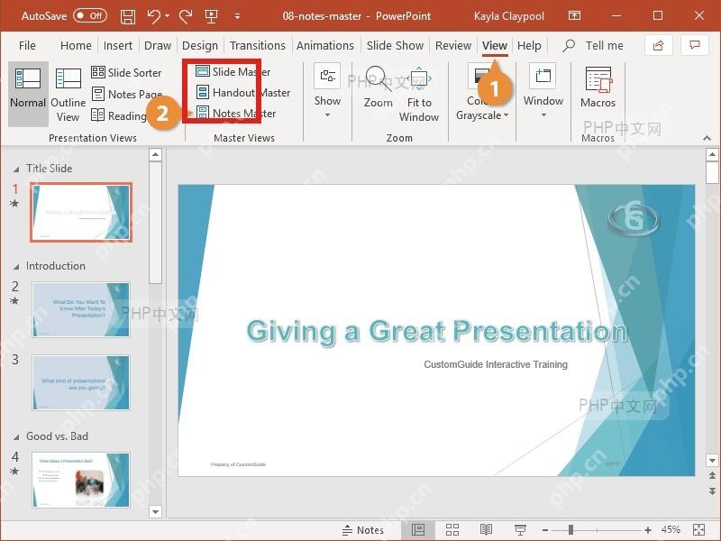Image resolution: width=721 pixels, height=541 pixels.
Task: Open the Macros button
Action: 598,87
